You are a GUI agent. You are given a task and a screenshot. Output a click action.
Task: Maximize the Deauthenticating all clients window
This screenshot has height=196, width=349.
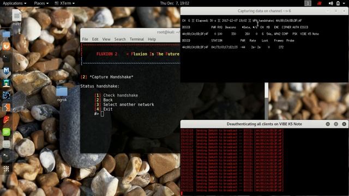point(336,124)
